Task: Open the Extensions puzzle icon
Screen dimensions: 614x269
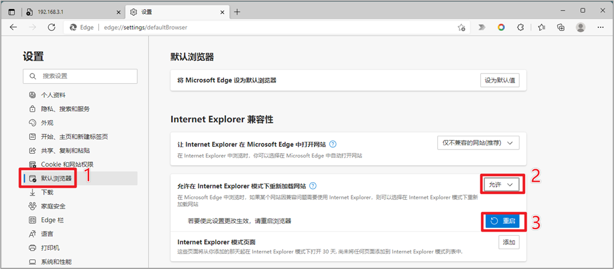Action: click(x=521, y=27)
